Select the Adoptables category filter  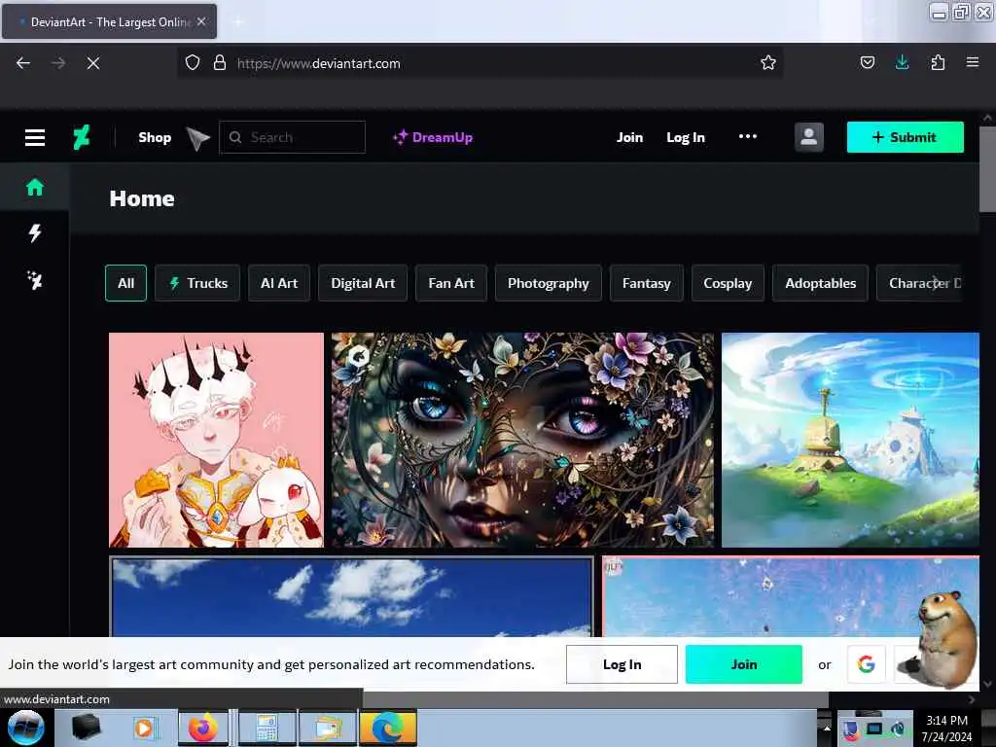(820, 283)
